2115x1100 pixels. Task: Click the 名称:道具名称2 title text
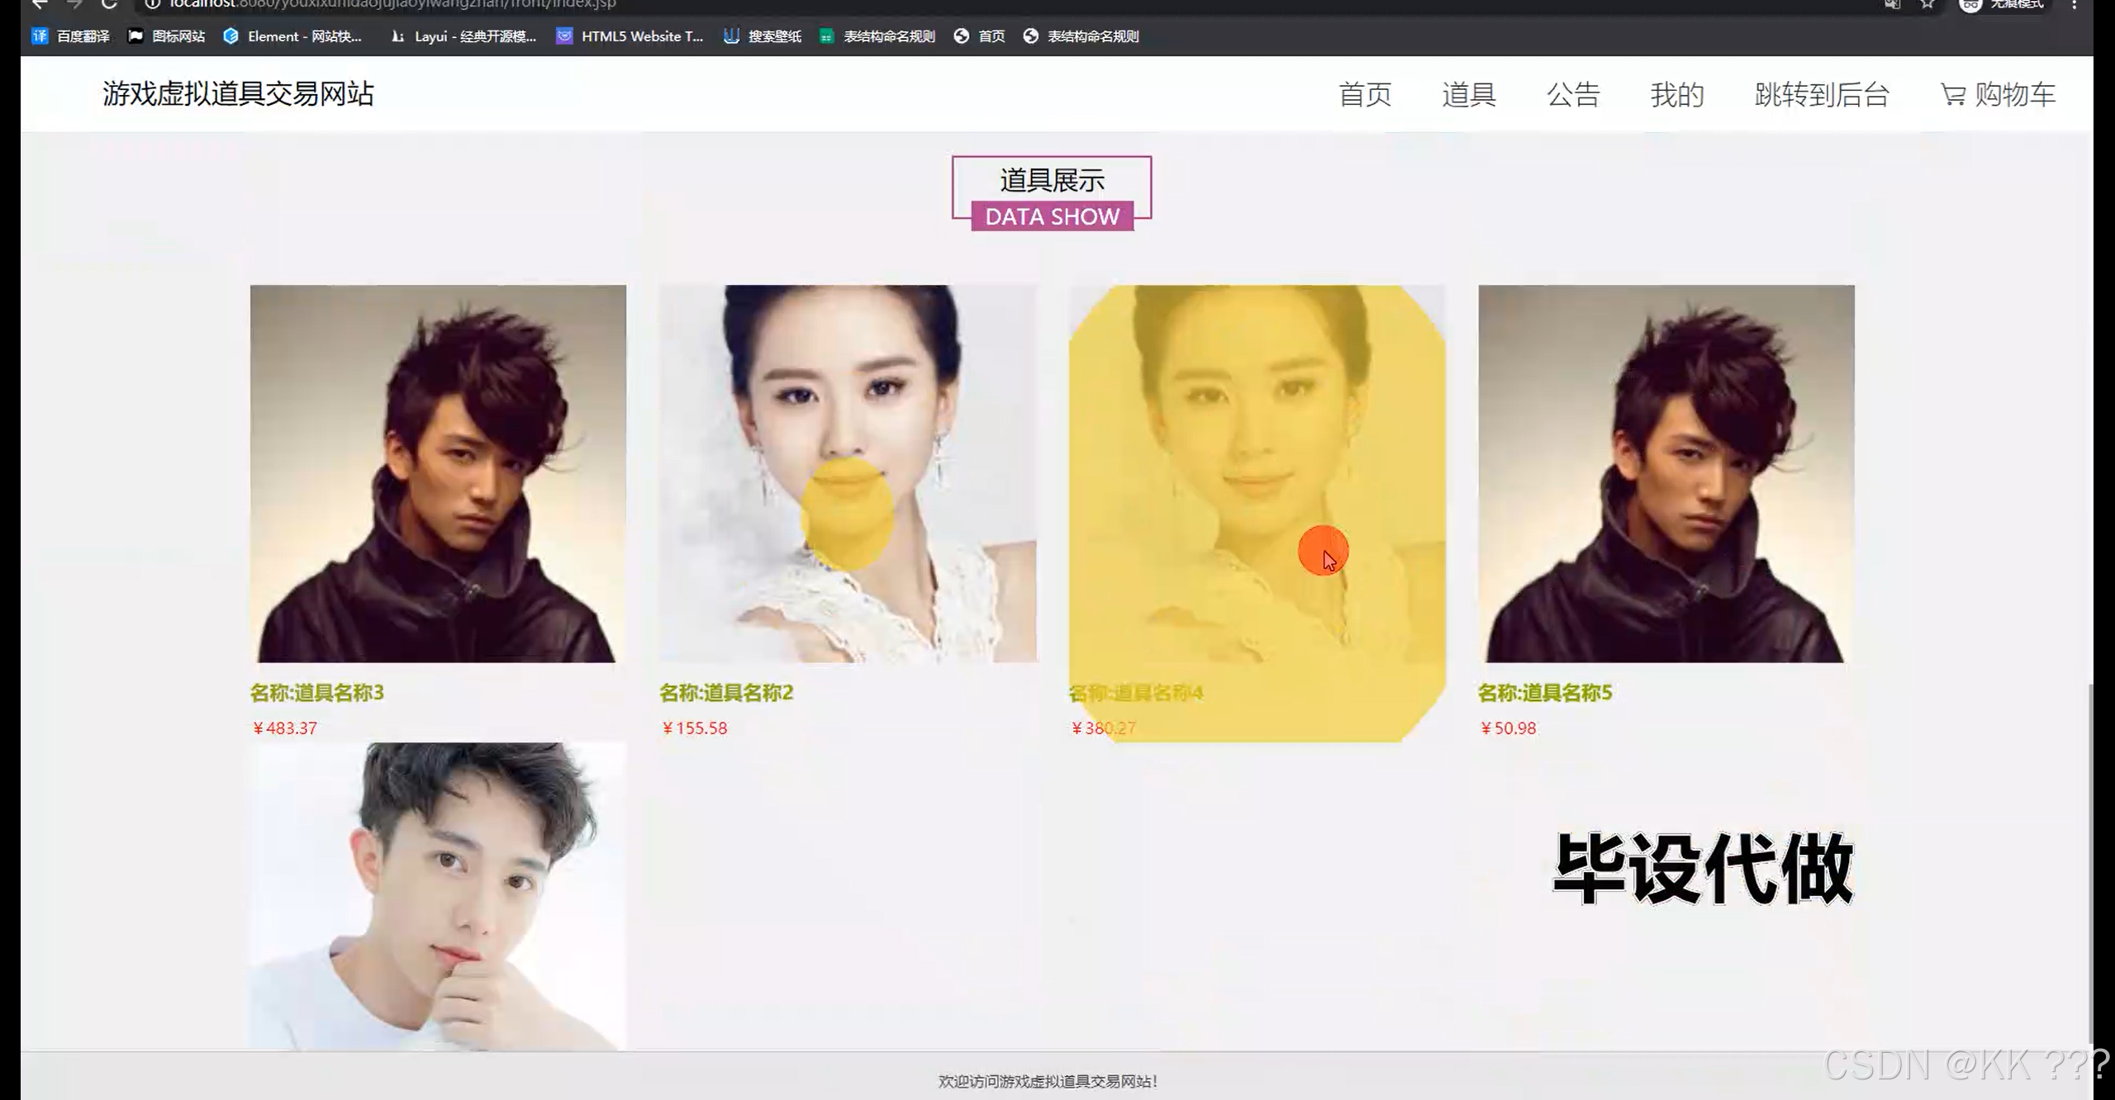(x=726, y=693)
